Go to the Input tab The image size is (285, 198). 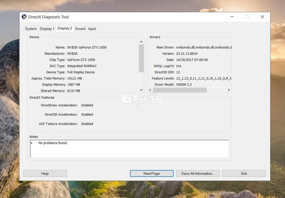pos(92,29)
